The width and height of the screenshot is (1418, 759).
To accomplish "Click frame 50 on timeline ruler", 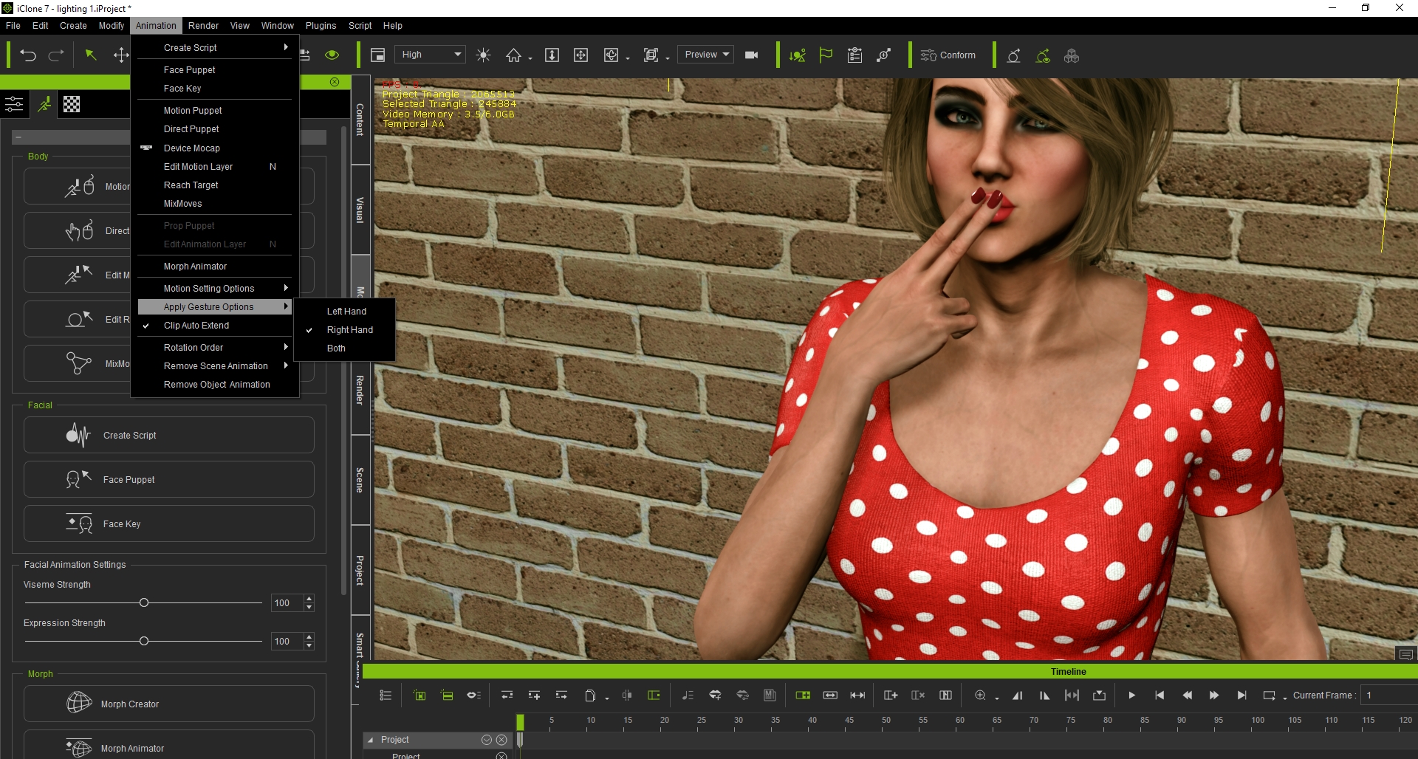I will [x=886, y=720].
